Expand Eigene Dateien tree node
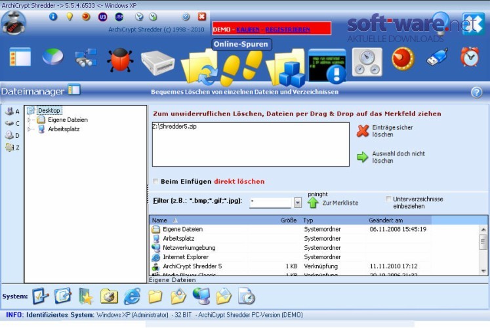The image size is (490, 328). point(29,119)
